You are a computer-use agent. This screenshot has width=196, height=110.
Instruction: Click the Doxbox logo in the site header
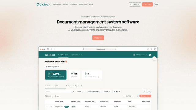click(43, 5)
